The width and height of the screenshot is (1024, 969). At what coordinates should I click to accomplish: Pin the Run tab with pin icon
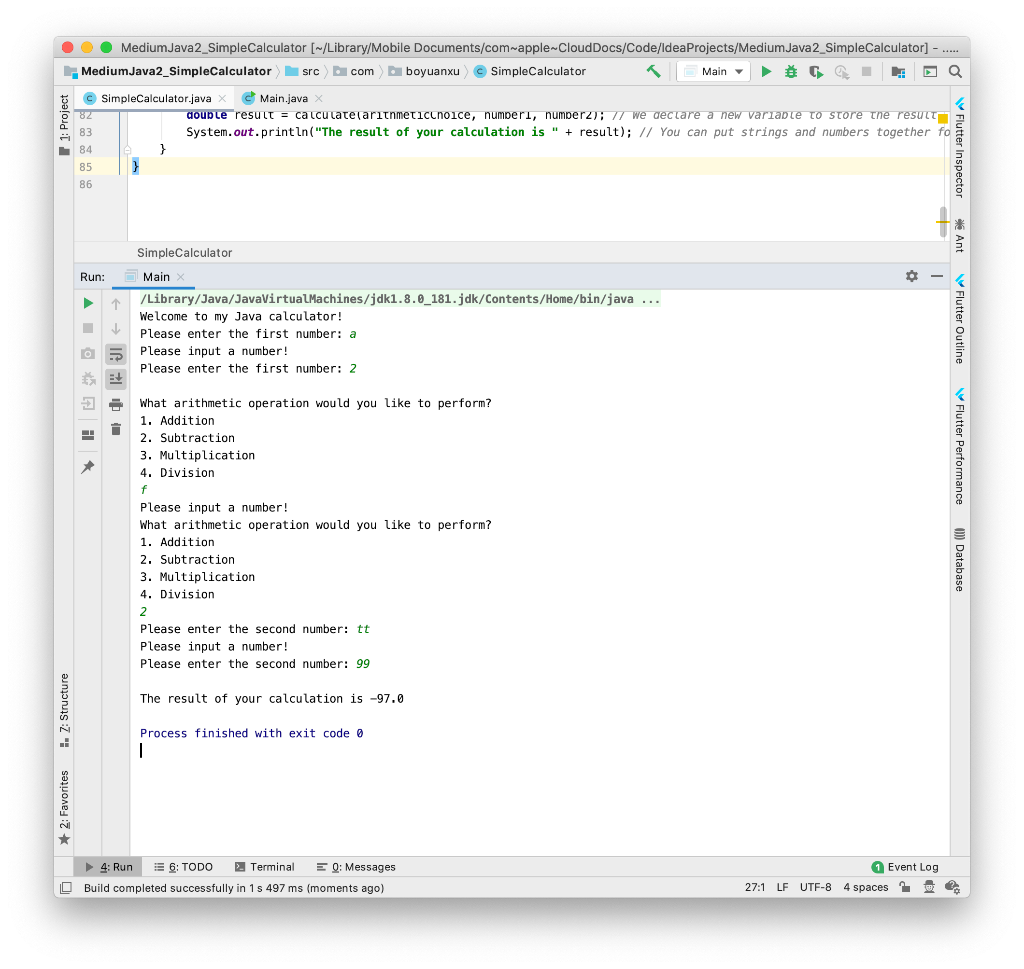(88, 468)
